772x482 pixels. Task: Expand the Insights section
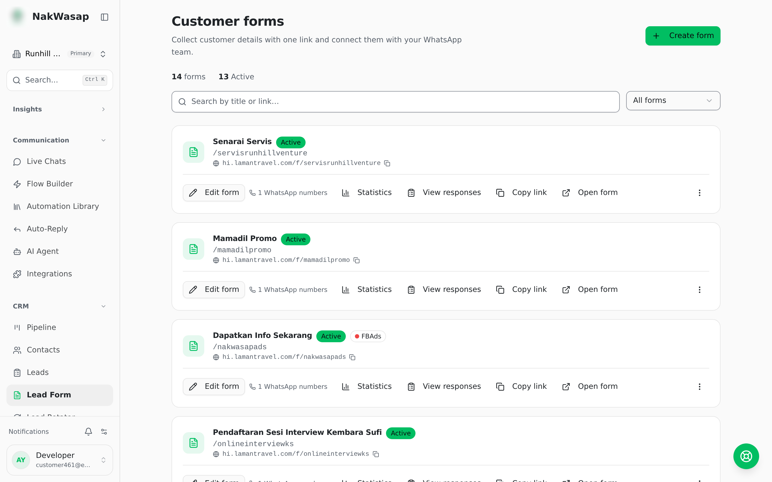pos(60,109)
